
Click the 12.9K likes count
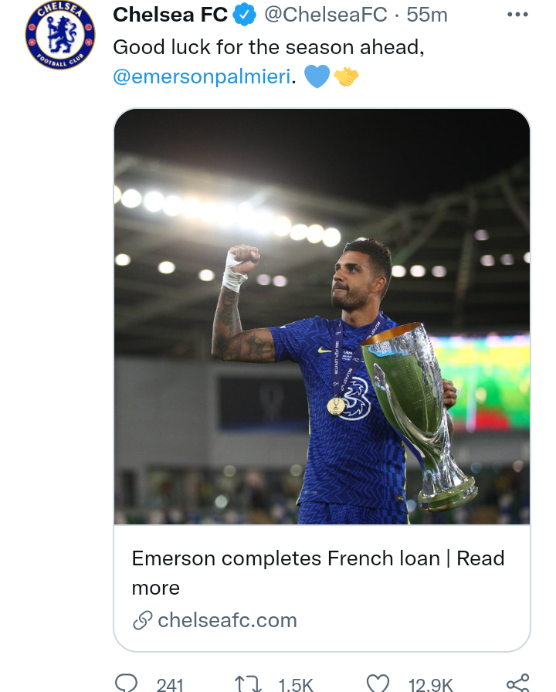[x=430, y=685]
